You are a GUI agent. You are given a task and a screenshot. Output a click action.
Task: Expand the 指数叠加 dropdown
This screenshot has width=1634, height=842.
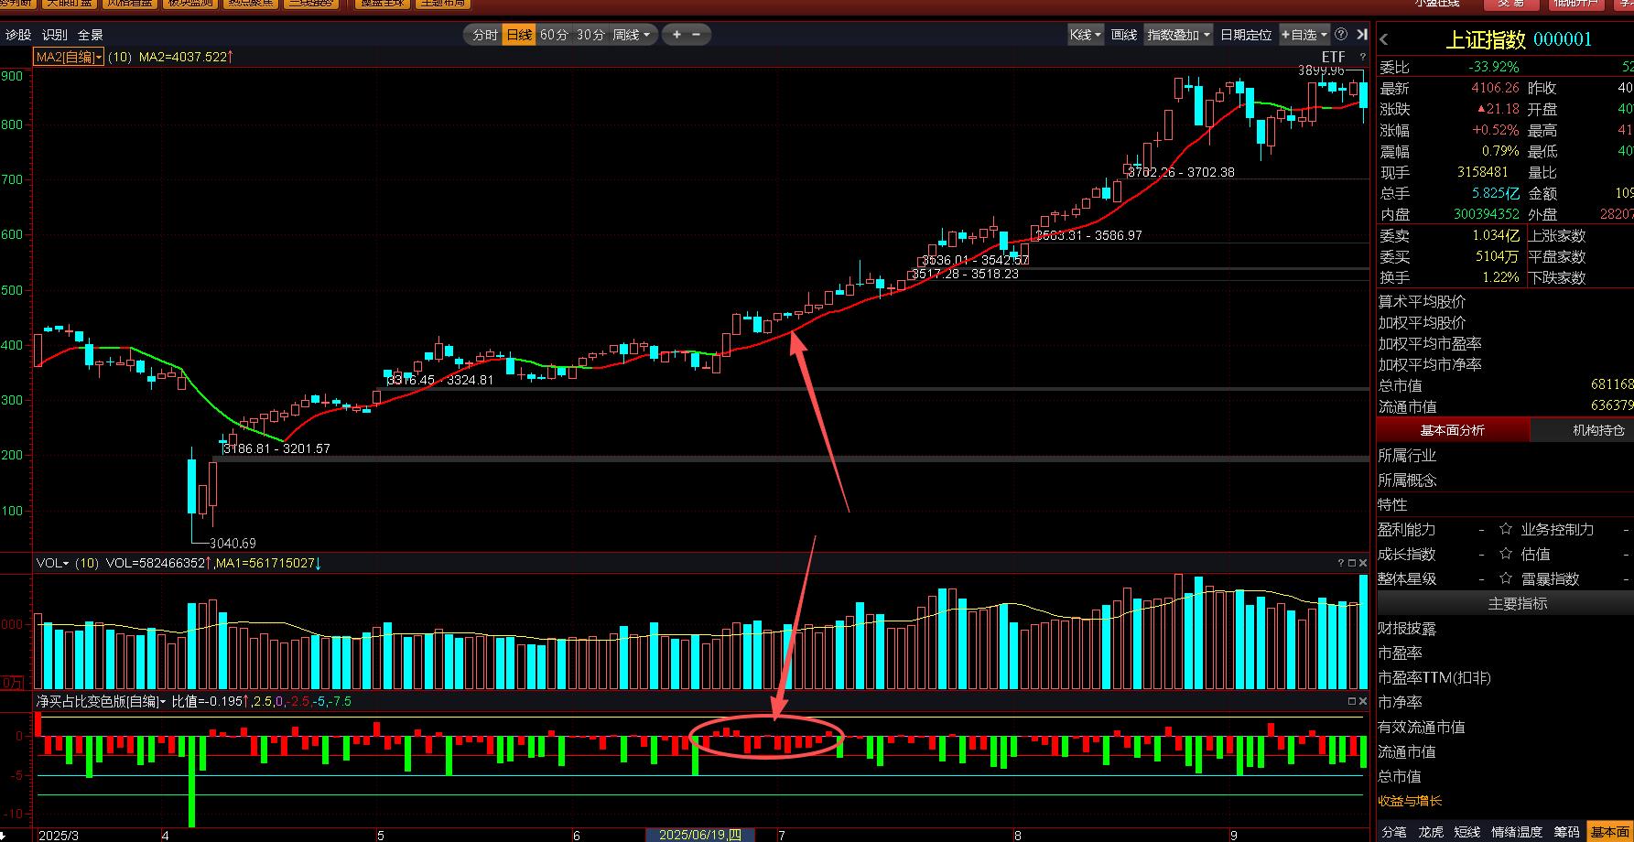click(1178, 35)
